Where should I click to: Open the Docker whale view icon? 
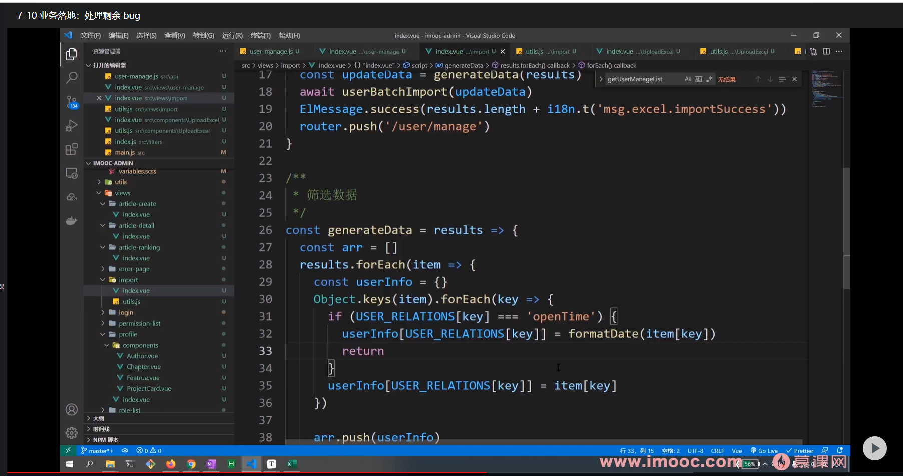point(72,221)
